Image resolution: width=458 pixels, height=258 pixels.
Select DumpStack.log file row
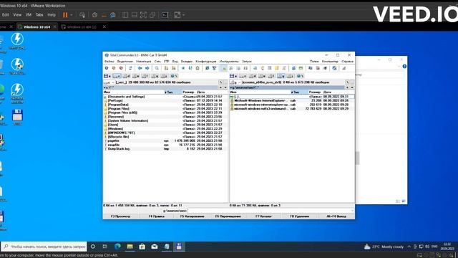[x=165, y=149]
